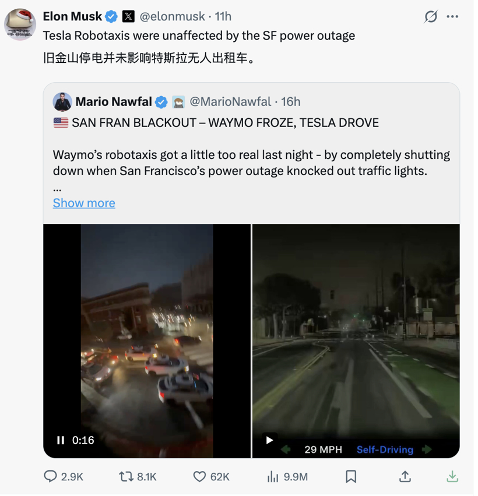The image size is (478, 496).
Task: Open the share upload icon
Action: tap(405, 477)
